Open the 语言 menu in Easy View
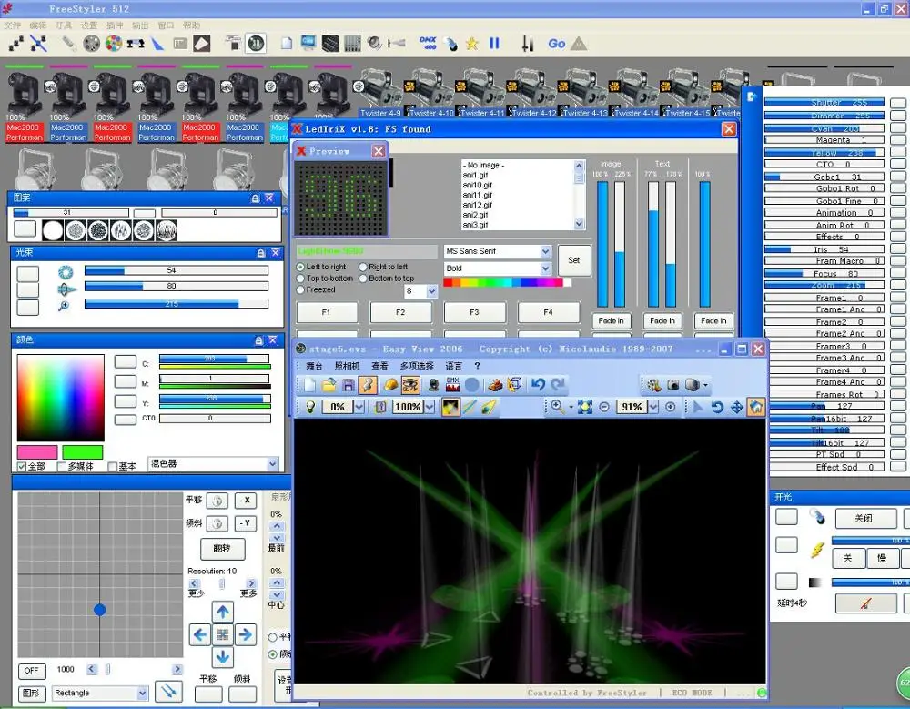Image resolution: width=910 pixels, height=709 pixels. click(453, 366)
